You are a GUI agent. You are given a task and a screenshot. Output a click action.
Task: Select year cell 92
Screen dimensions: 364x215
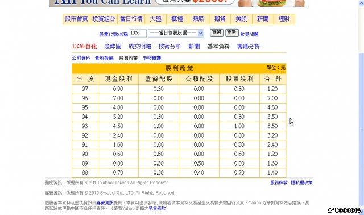(x=85, y=135)
